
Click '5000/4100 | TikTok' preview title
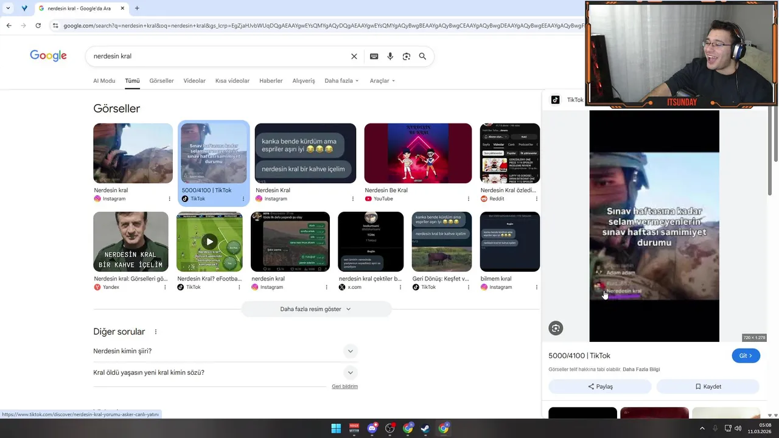point(579,356)
